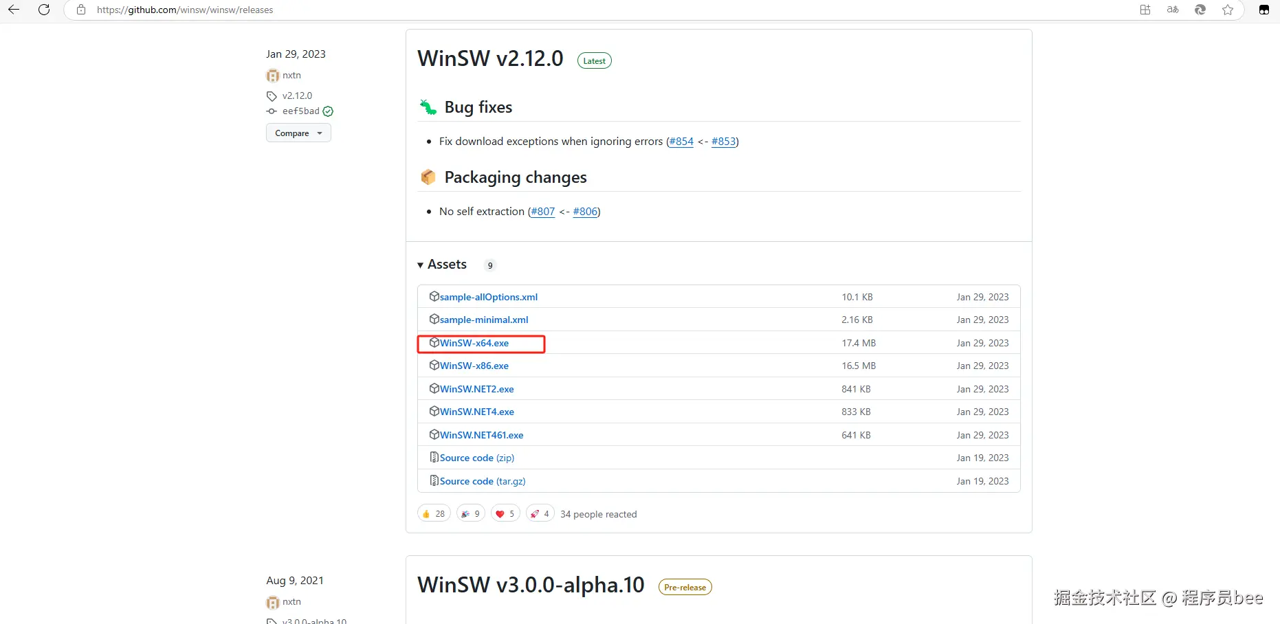The width and height of the screenshot is (1280, 624).
Task: Select the "34 people reacted" text
Action: click(599, 514)
